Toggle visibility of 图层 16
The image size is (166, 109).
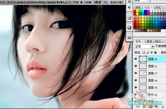(136, 80)
